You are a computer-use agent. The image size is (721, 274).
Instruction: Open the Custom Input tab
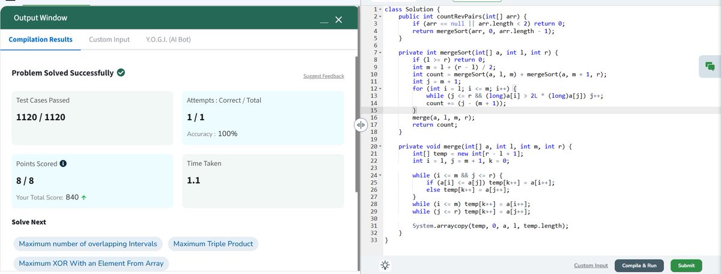pyautogui.click(x=109, y=40)
